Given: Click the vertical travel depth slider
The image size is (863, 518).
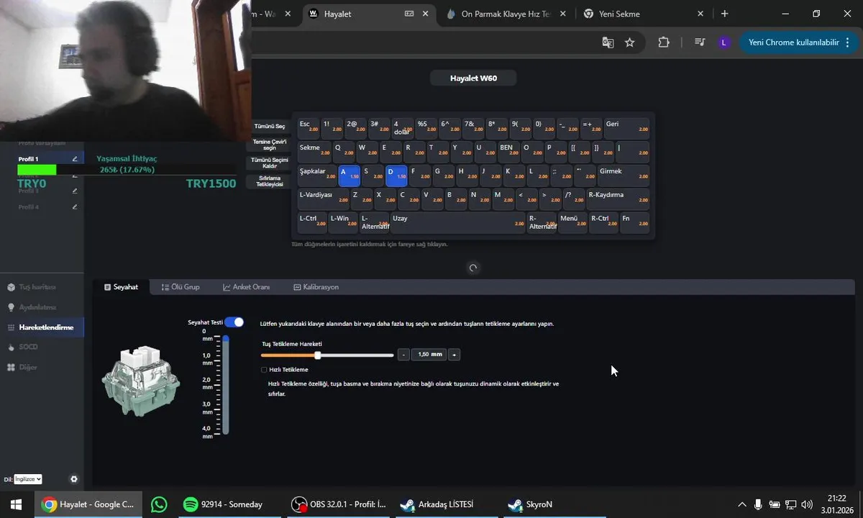Looking at the screenshot, I should (x=226, y=384).
